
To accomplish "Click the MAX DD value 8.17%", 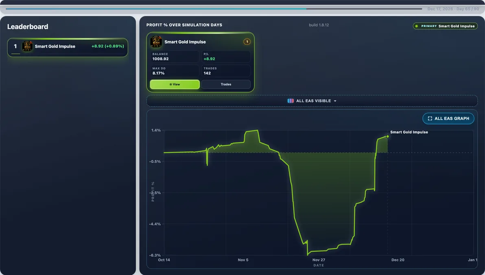I will pyautogui.click(x=158, y=73).
